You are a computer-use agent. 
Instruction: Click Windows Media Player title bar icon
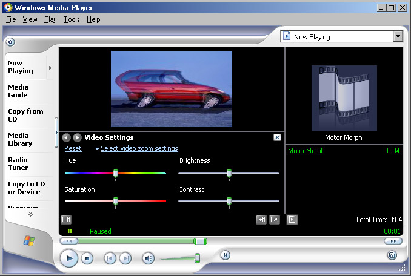8,7
